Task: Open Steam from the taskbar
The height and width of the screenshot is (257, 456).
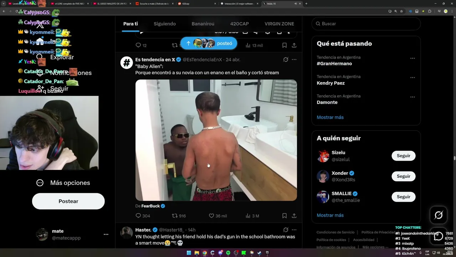Action: pos(260,253)
